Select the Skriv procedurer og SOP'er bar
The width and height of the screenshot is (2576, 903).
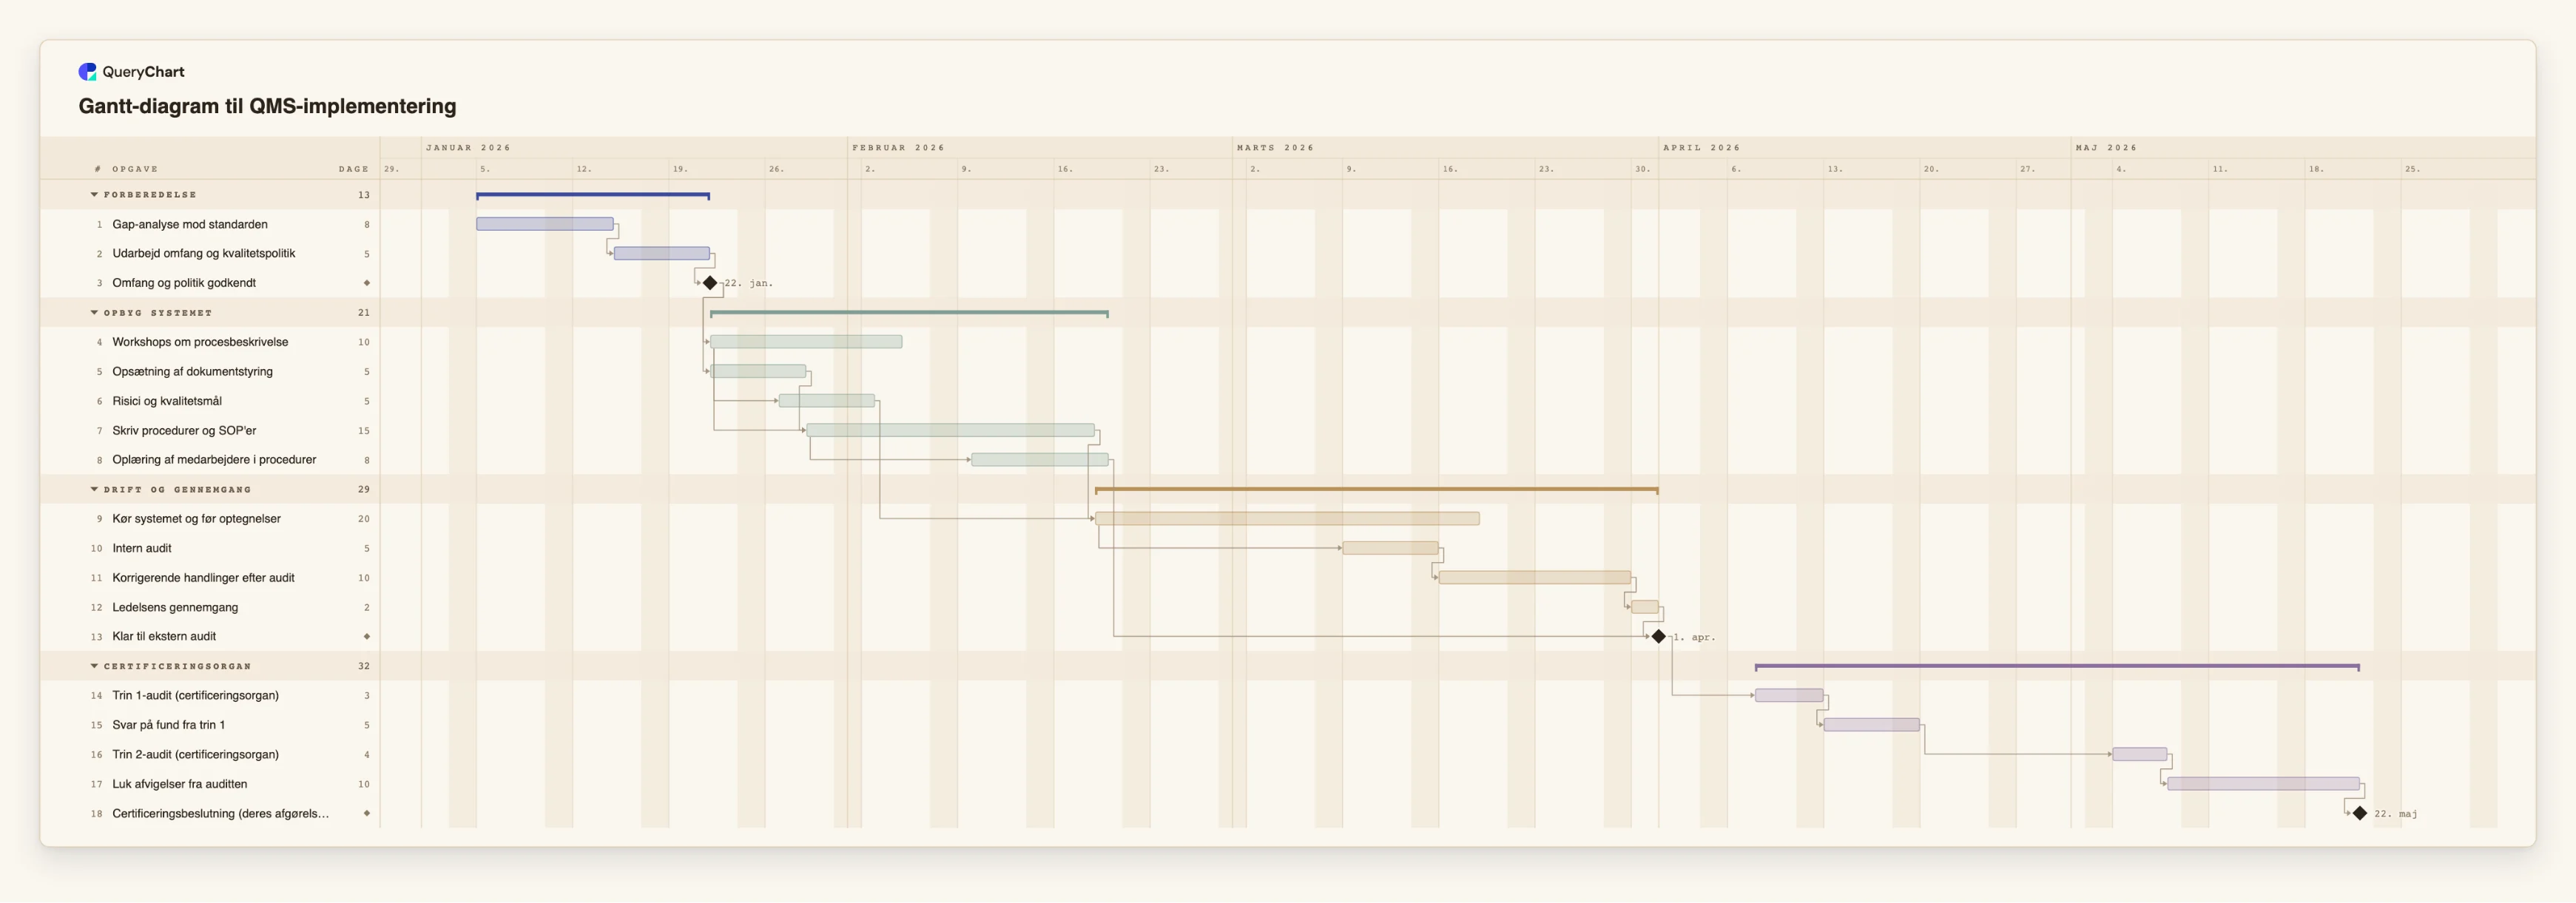click(951, 430)
